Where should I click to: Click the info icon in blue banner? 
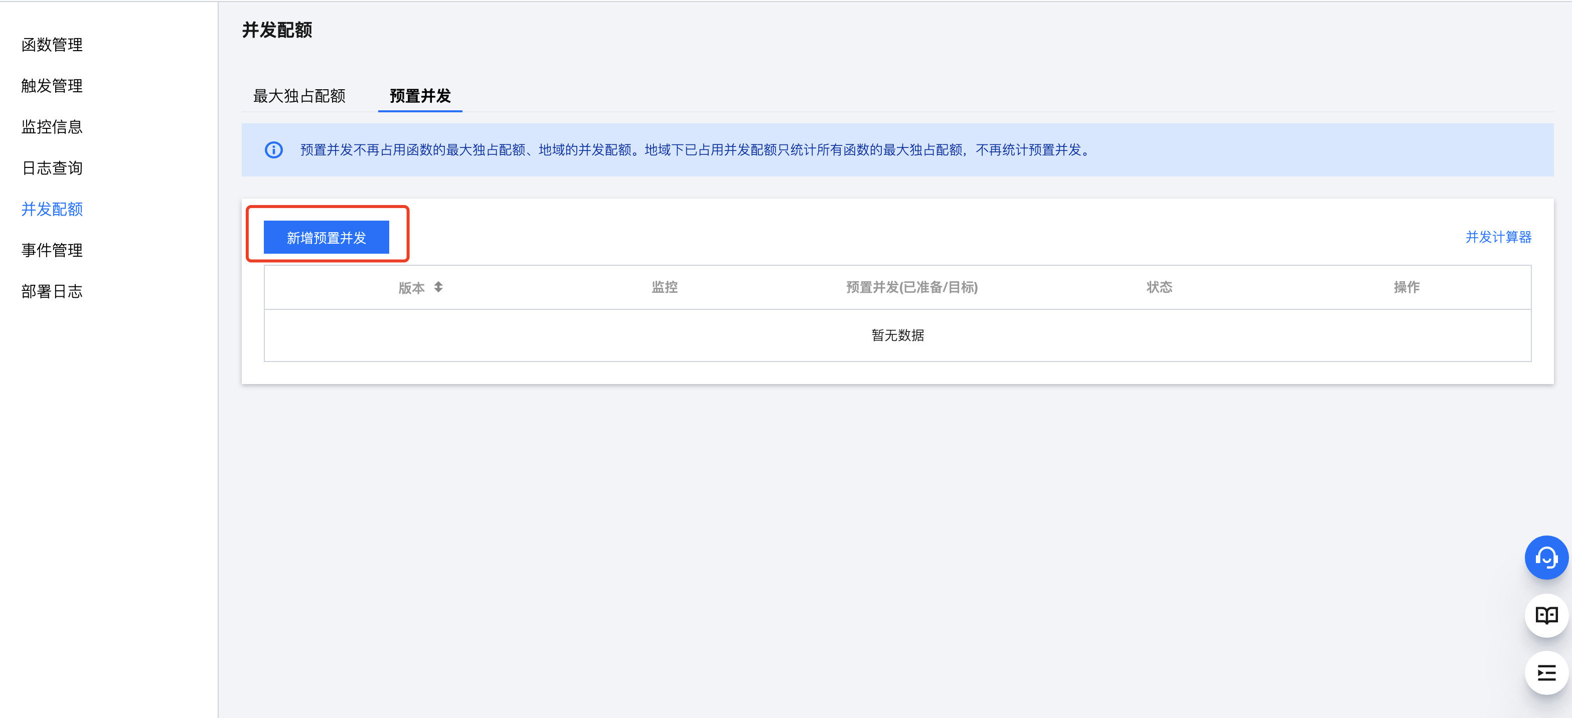point(273,150)
